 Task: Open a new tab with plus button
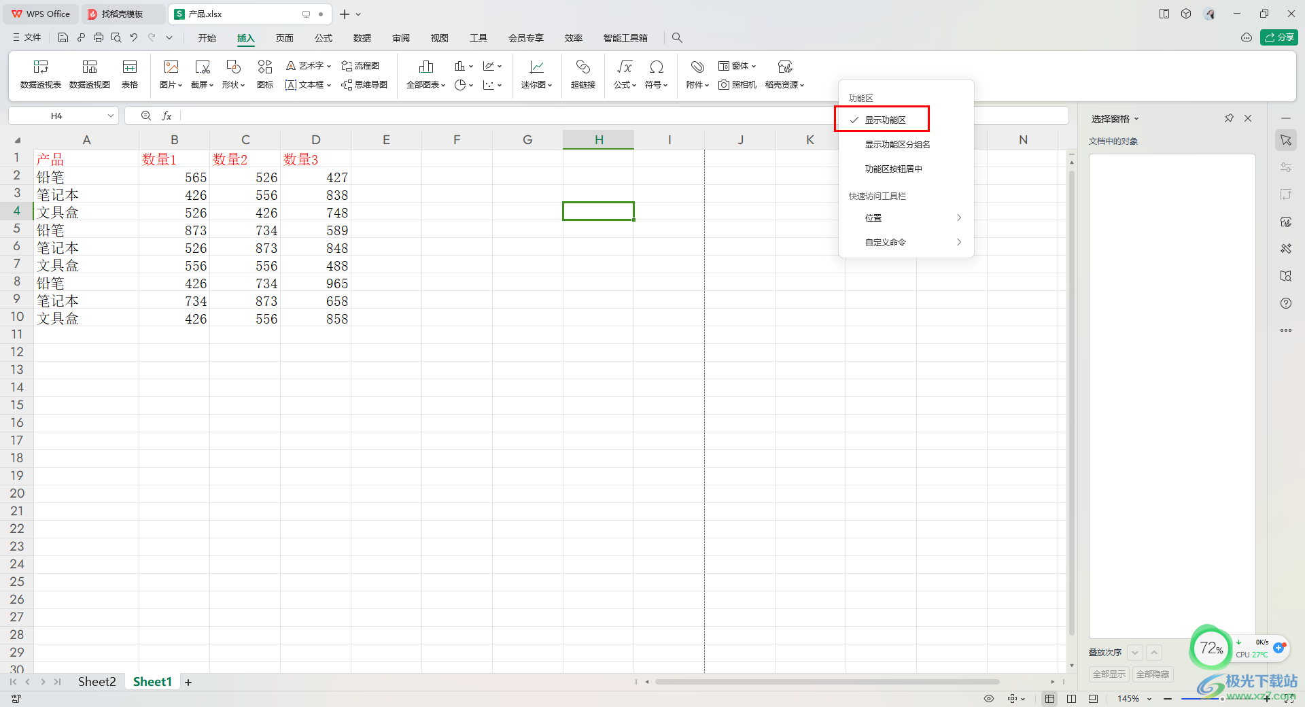point(345,14)
